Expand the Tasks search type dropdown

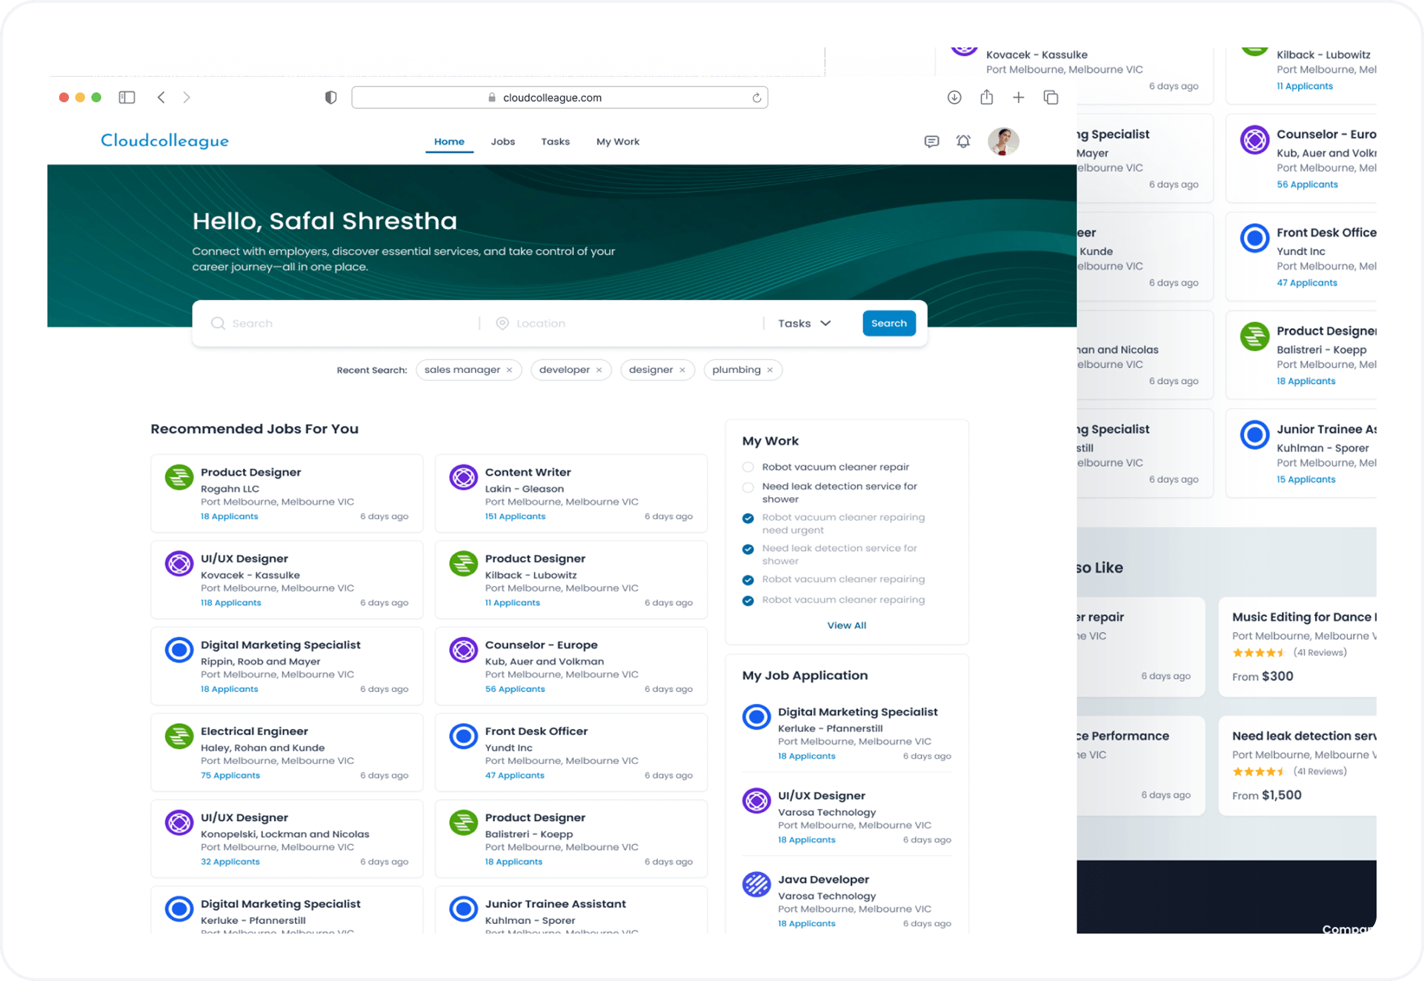805,323
